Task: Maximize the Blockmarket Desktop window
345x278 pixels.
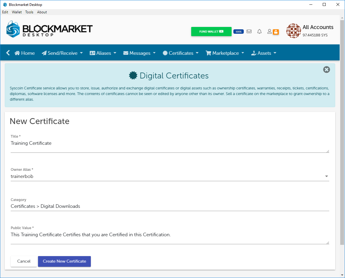Action: click(324, 4)
